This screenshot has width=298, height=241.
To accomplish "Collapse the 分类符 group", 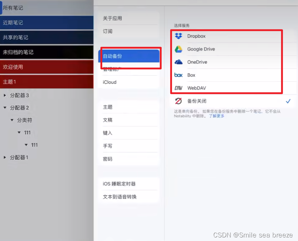I will (12, 120).
